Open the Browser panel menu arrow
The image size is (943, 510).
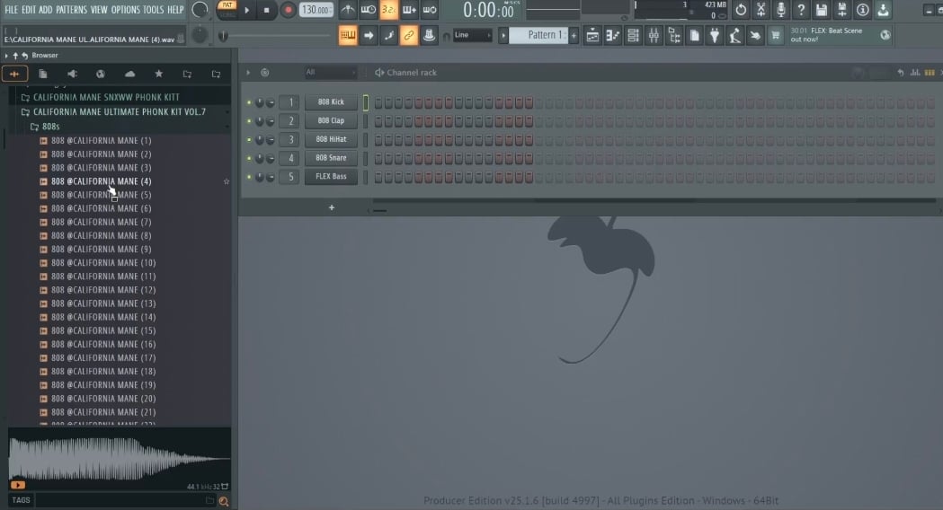[x=6, y=56]
